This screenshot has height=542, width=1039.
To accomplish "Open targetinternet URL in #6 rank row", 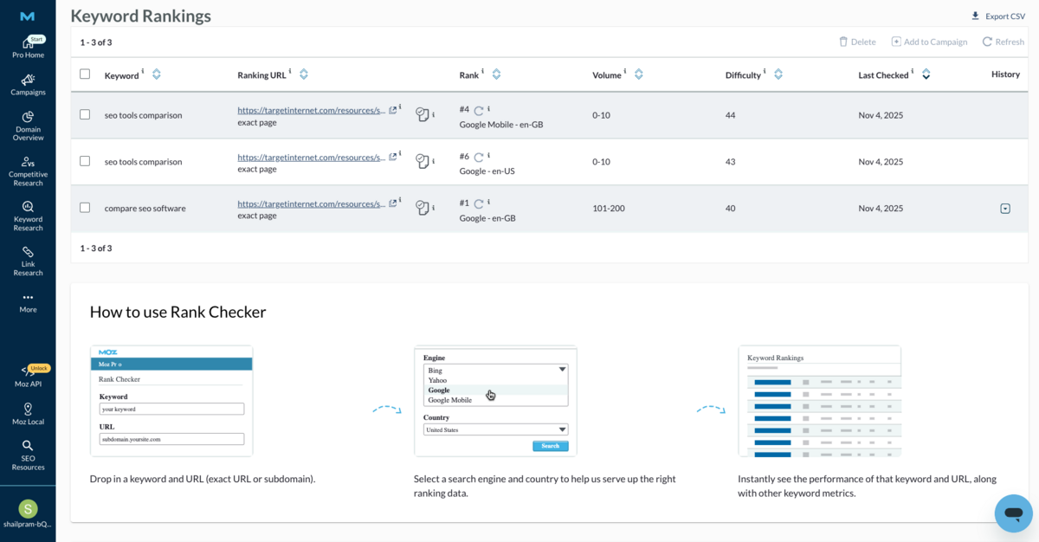I will pos(312,158).
